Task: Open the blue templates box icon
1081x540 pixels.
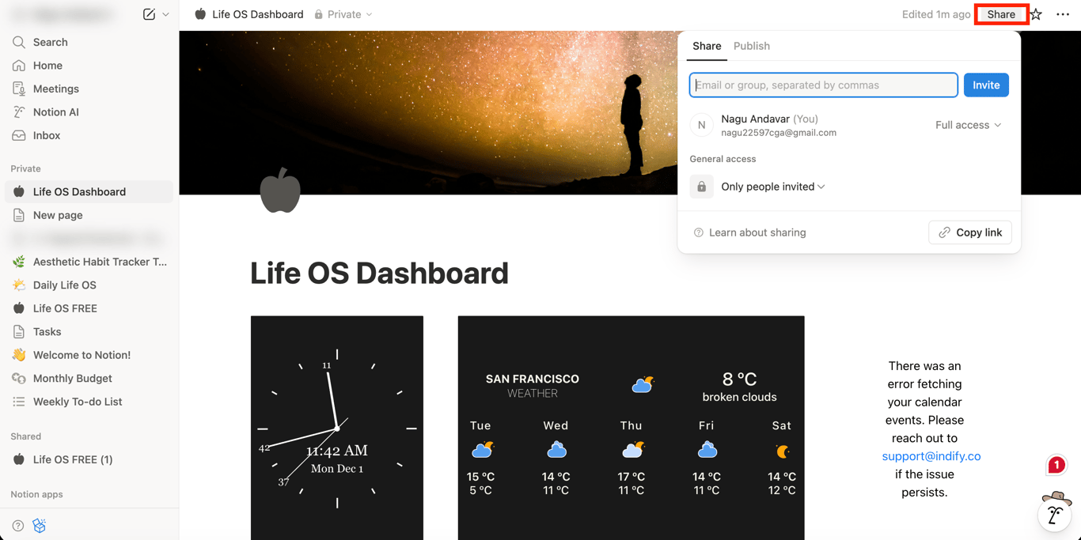Action: pyautogui.click(x=39, y=525)
